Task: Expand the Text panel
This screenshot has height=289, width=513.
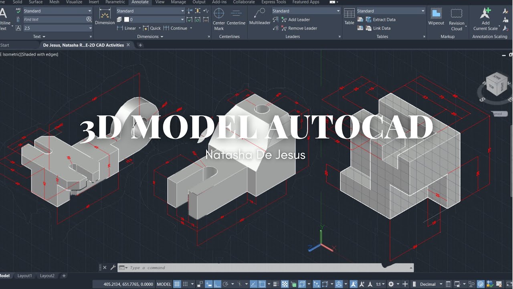Action: (39, 37)
